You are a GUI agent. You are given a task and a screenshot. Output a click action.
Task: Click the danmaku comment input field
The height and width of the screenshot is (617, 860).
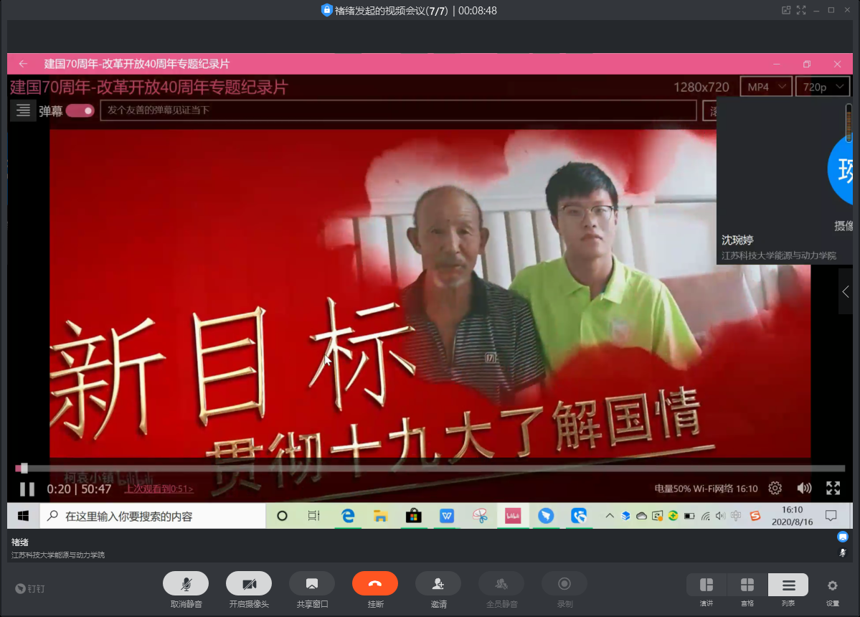(x=398, y=110)
